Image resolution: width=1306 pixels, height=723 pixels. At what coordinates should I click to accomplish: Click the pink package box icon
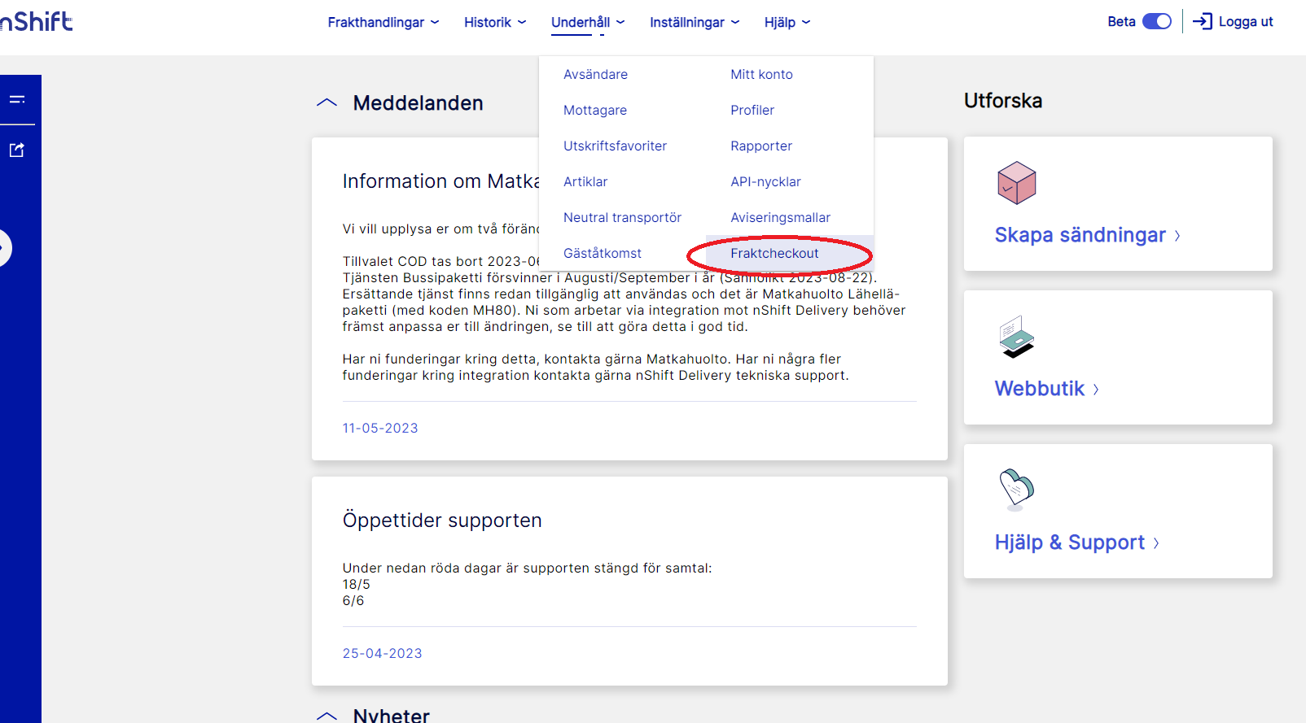click(x=1016, y=183)
